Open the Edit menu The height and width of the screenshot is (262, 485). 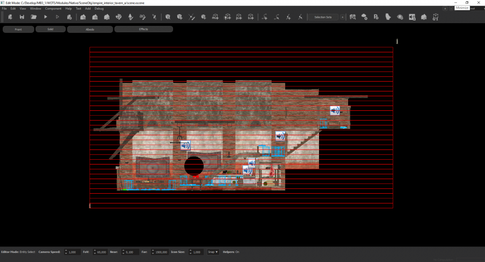point(13,9)
